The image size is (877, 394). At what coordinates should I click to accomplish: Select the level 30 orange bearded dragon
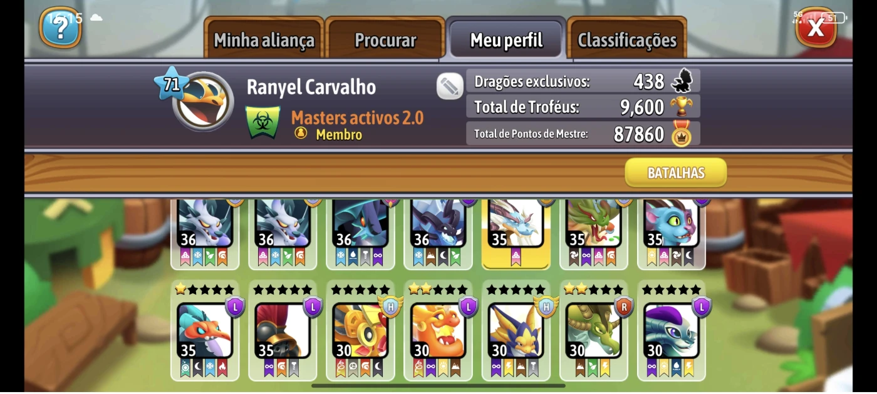pyautogui.click(x=438, y=331)
